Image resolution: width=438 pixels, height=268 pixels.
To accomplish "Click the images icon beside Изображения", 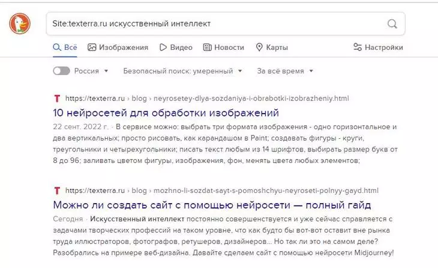I will pyautogui.click(x=92, y=47).
